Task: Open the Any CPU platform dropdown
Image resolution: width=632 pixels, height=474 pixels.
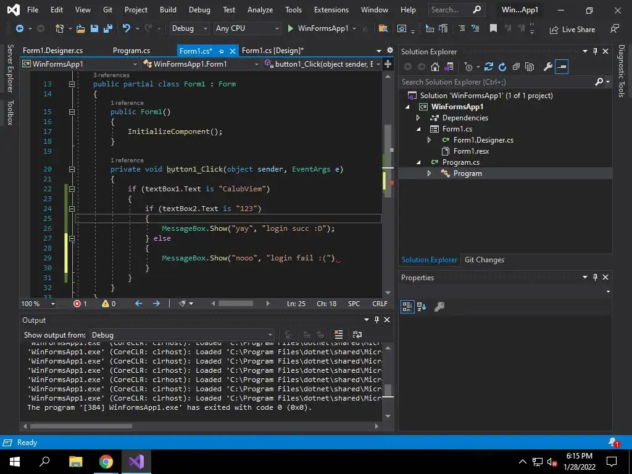Action: point(247,28)
